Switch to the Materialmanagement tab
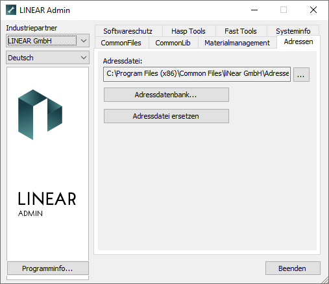Viewport: 329px width, 284px height. tap(237, 43)
